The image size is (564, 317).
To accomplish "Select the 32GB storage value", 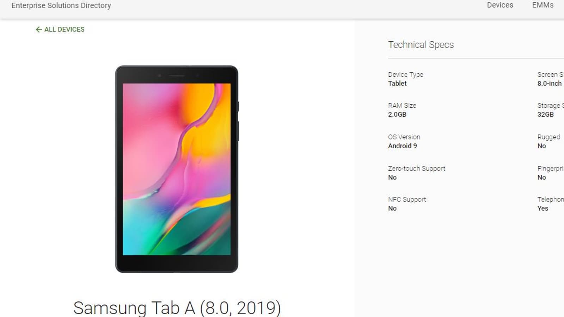I will 545,114.
